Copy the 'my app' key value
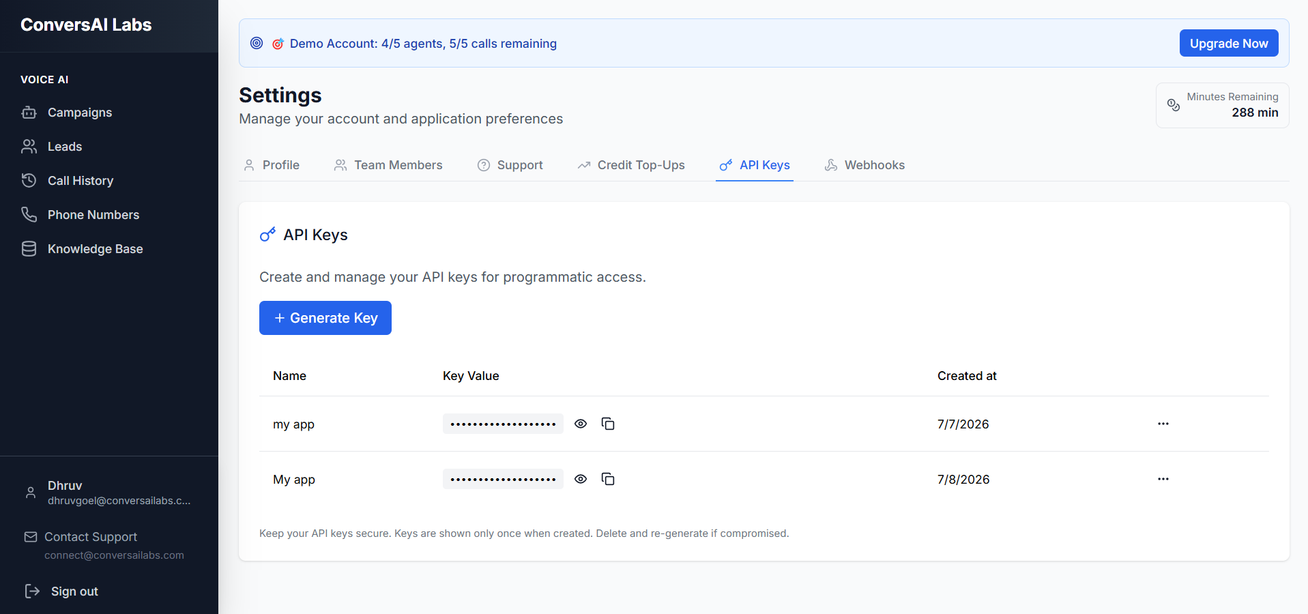This screenshot has width=1308, height=614. click(608, 424)
